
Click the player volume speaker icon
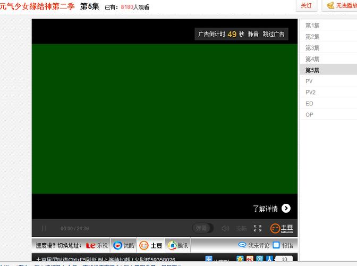[x=225, y=228]
